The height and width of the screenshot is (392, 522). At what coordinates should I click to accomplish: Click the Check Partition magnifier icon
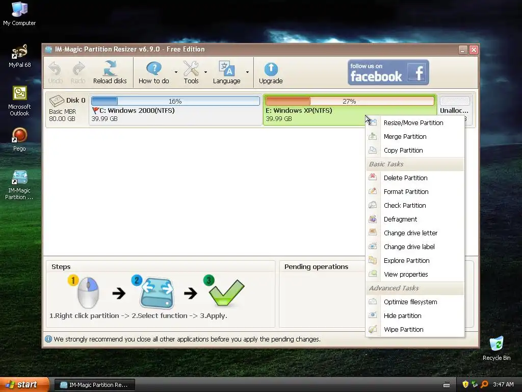[373, 205]
